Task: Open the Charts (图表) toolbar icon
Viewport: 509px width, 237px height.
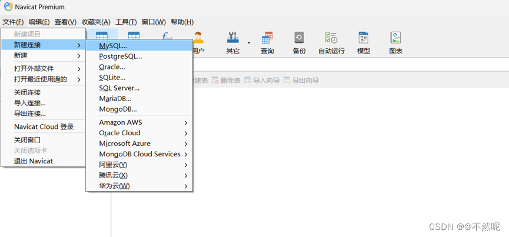Action: click(395, 38)
